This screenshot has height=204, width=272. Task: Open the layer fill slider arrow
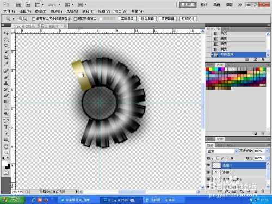pyautogui.click(x=267, y=158)
